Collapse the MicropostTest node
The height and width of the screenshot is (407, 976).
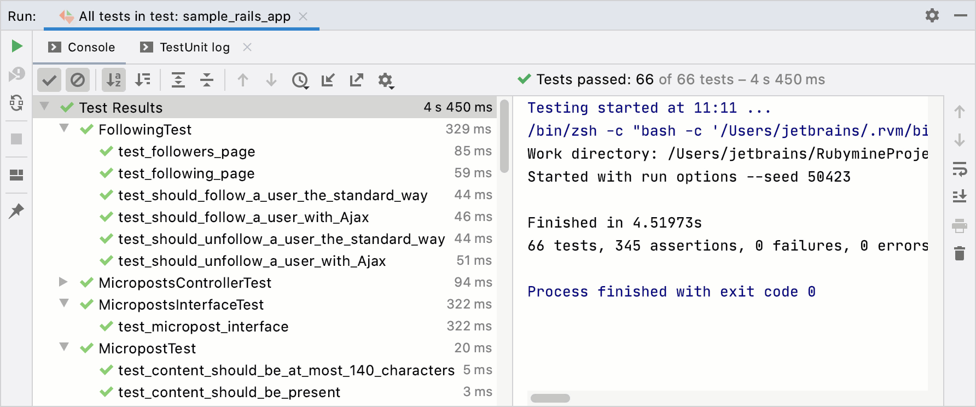click(64, 347)
